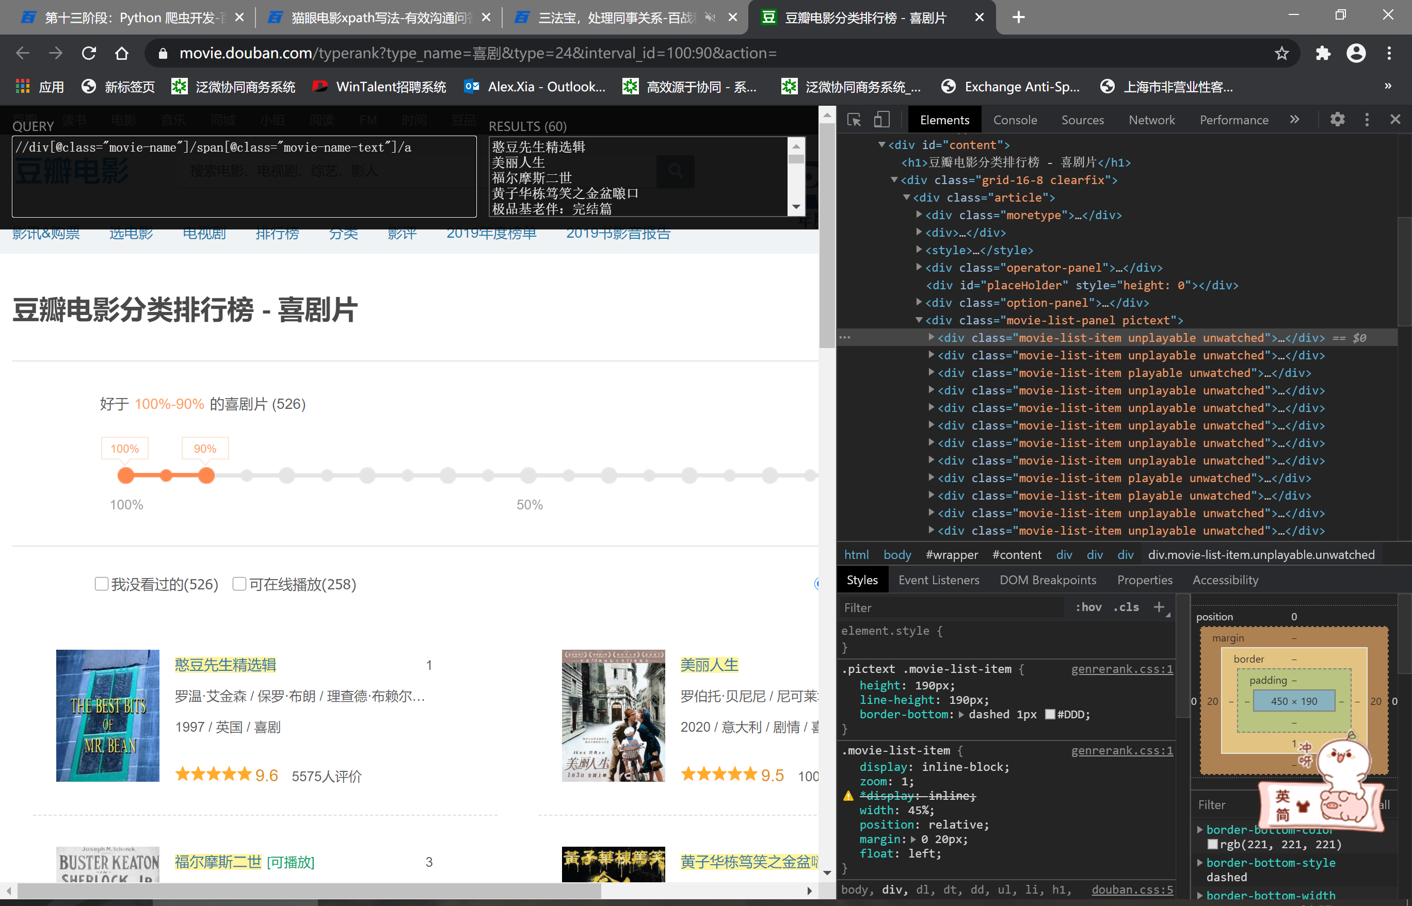
Task: Collapse the movie-list-panel pictext div
Action: point(919,320)
